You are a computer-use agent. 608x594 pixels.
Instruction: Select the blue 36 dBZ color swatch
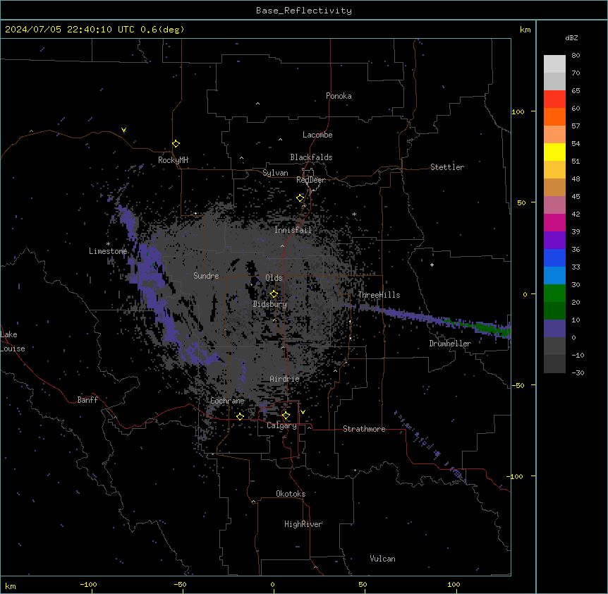(554, 257)
